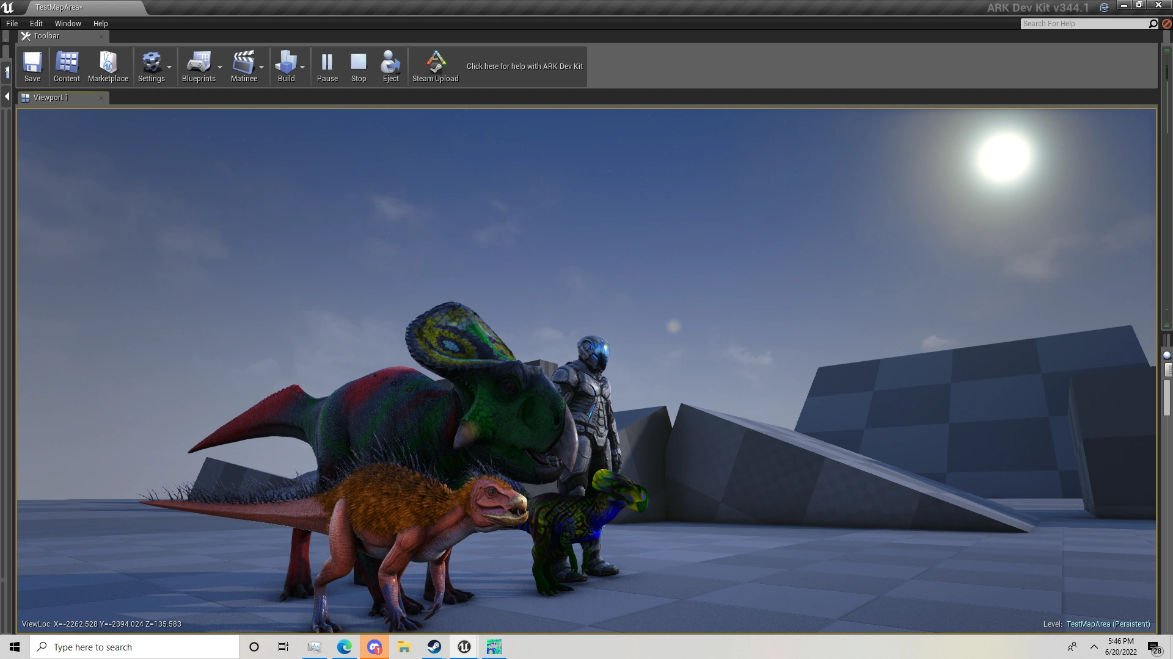The width and height of the screenshot is (1173, 659).
Task: Save the level with the Save icon
Action: [x=32, y=66]
